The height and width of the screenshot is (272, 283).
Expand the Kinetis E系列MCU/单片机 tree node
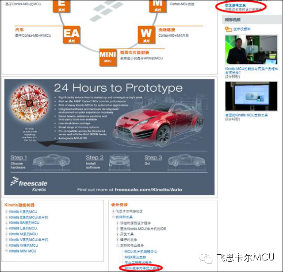coord(7,217)
